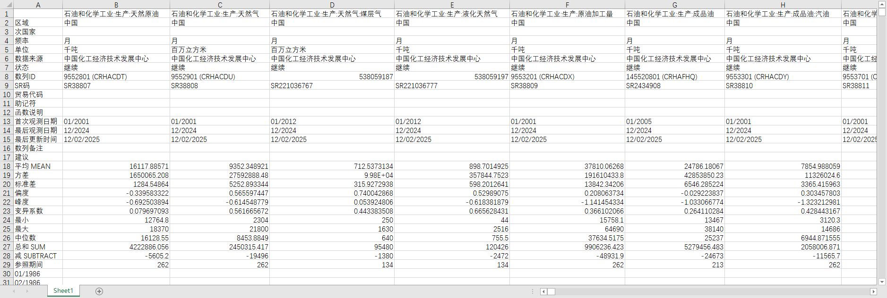Click vertical scrollbar down arrow
This screenshot has width=887, height=298.
pyautogui.click(x=882, y=281)
